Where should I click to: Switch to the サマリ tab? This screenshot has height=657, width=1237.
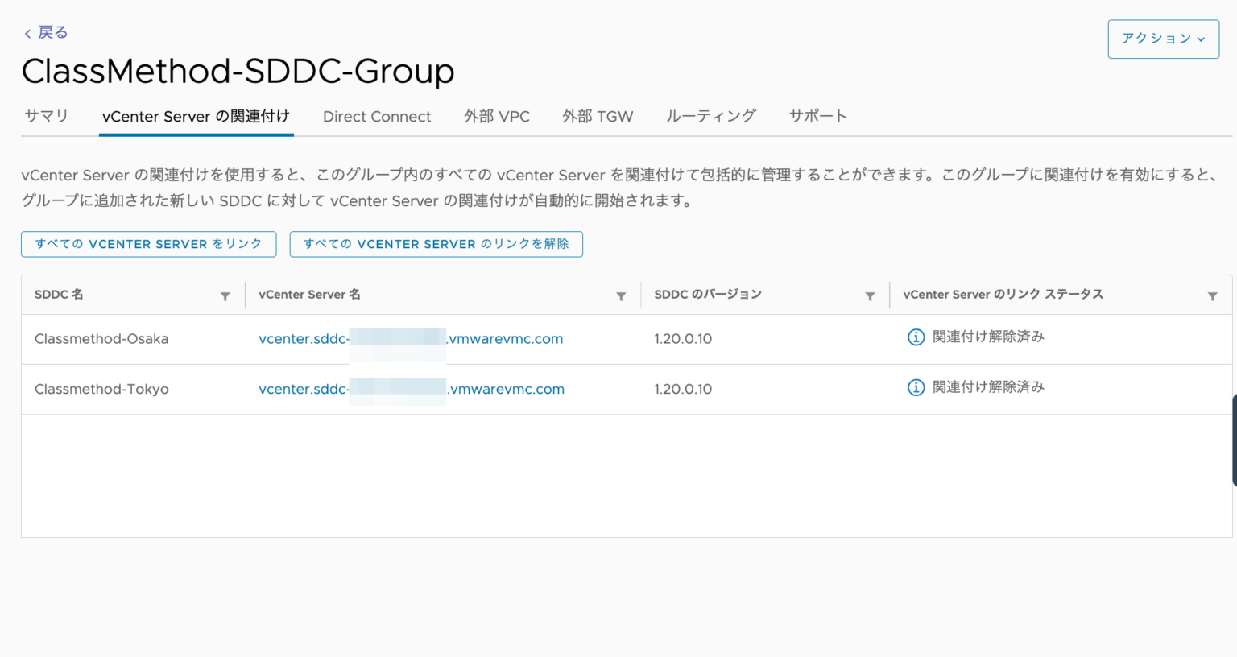(46, 116)
